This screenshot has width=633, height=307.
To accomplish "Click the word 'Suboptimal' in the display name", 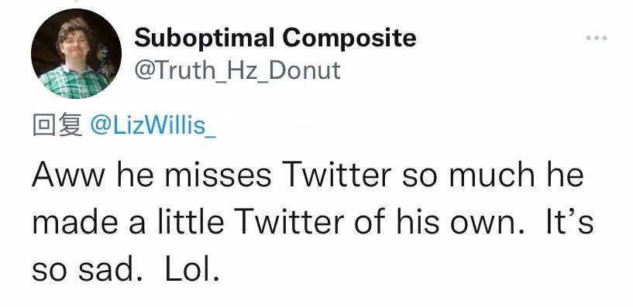I will pyautogui.click(x=205, y=37).
